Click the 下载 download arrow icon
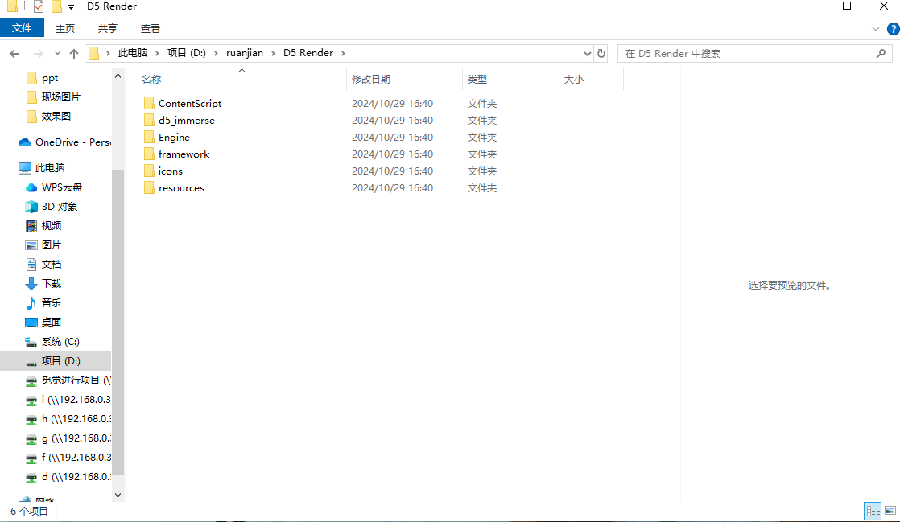 click(x=31, y=283)
